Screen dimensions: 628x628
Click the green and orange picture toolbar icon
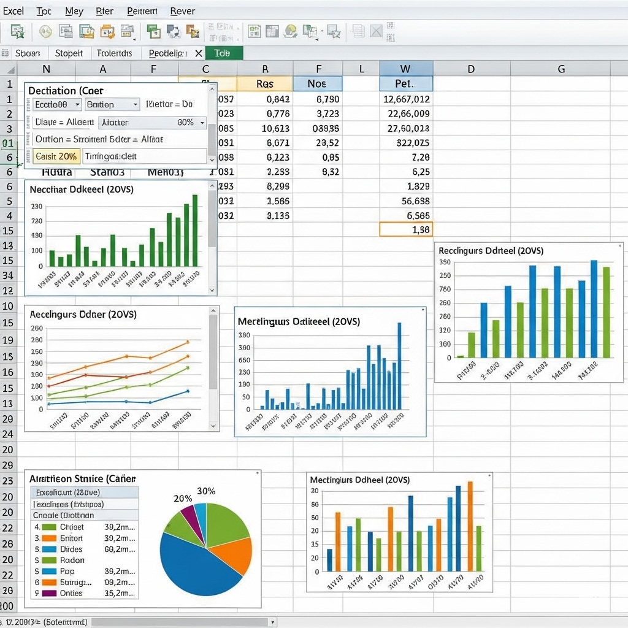[86, 31]
